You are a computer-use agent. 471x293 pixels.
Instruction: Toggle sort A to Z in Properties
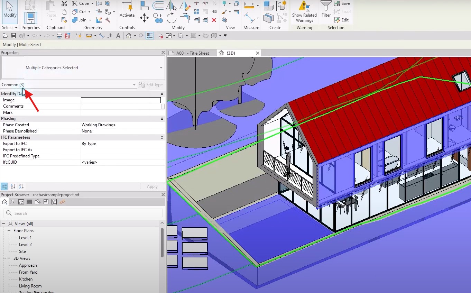(x=13, y=186)
